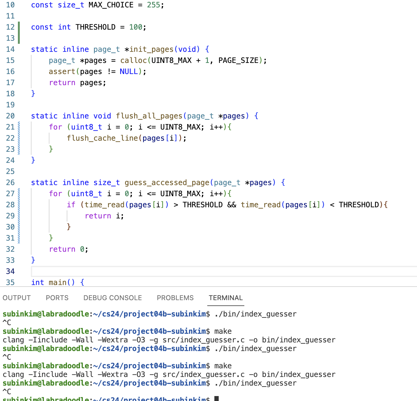Click the value 100 assigned to THRESHOLD
This screenshot has width=417, height=401.
pos(136,27)
